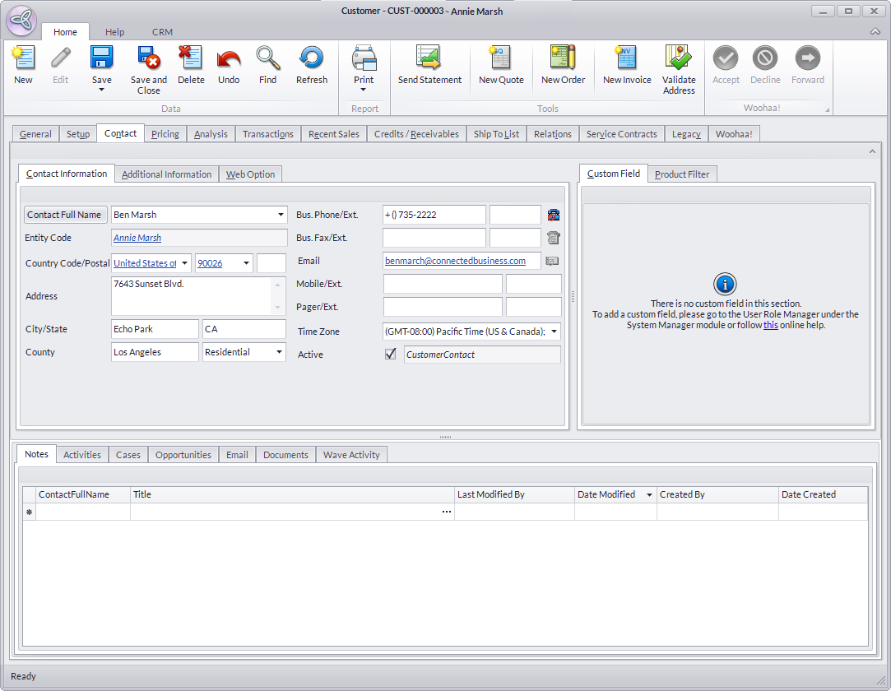Expand the Contact Full Name dropdown

click(x=281, y=215)
